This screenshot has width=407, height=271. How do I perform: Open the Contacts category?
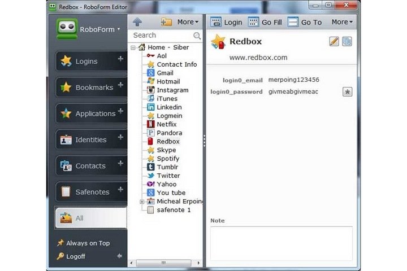[90, 166]
